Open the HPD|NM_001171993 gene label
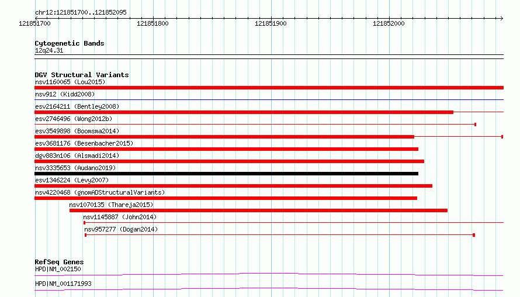 pyautogui.click(x=63, y=284)
